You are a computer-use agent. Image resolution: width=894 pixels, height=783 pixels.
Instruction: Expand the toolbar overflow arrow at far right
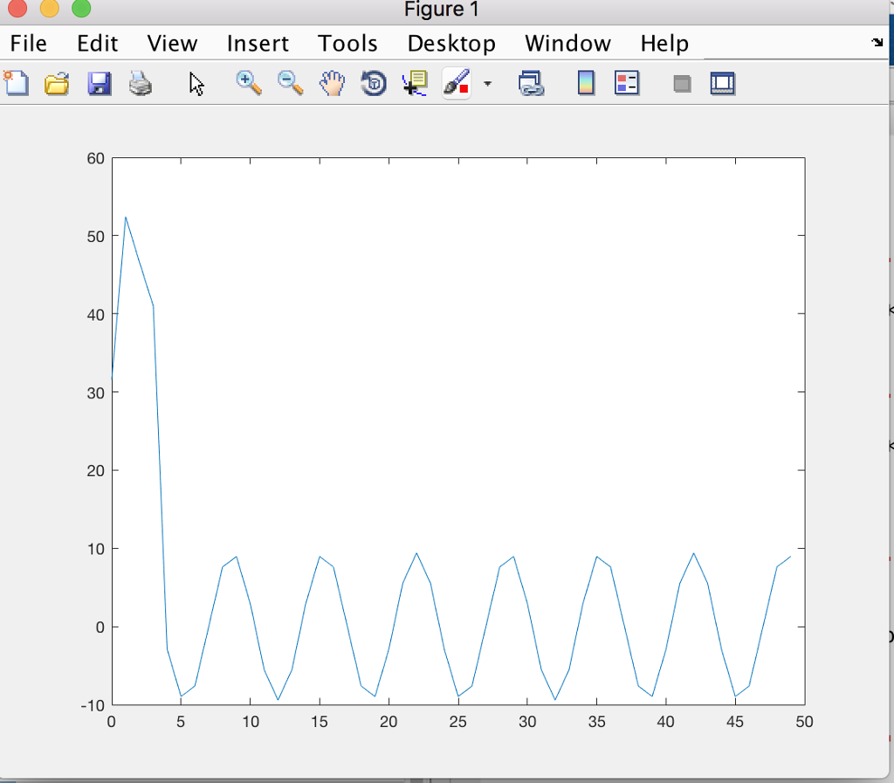pos(877,42)
